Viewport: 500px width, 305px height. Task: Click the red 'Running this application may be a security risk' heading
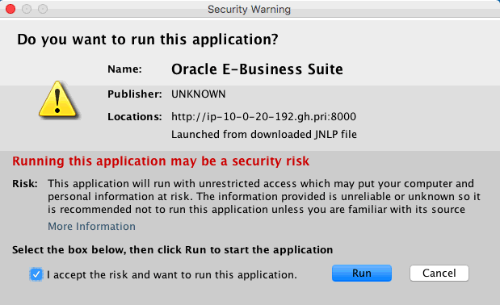pos(161,161)
